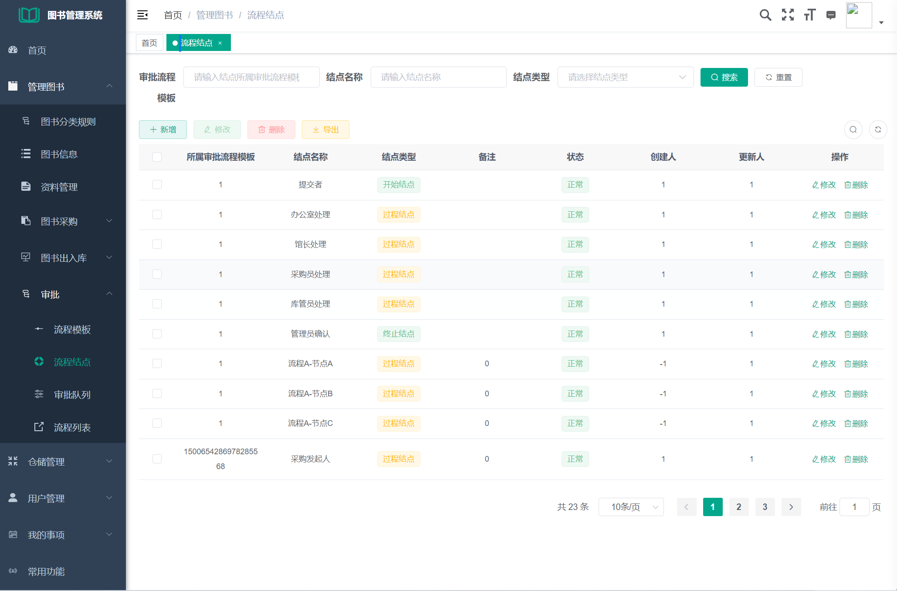Screen dimensions: 897x591
Task: Toggle fullscreen mode icon in header
Action: pyautogui.click(x=788, y=15)
